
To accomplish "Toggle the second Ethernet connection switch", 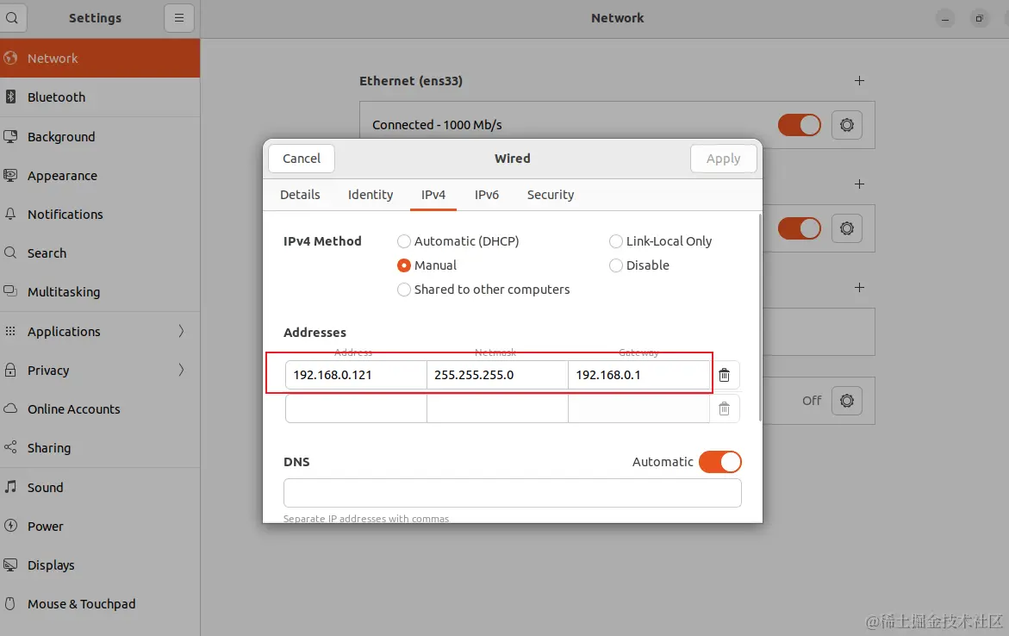I will pyautogui.click(x=800, y=228).
